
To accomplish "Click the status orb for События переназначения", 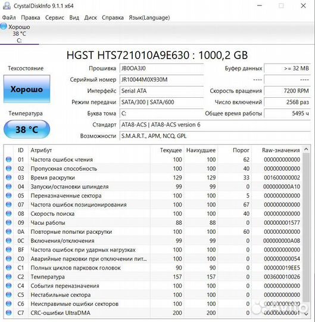I will coord(8,286).
